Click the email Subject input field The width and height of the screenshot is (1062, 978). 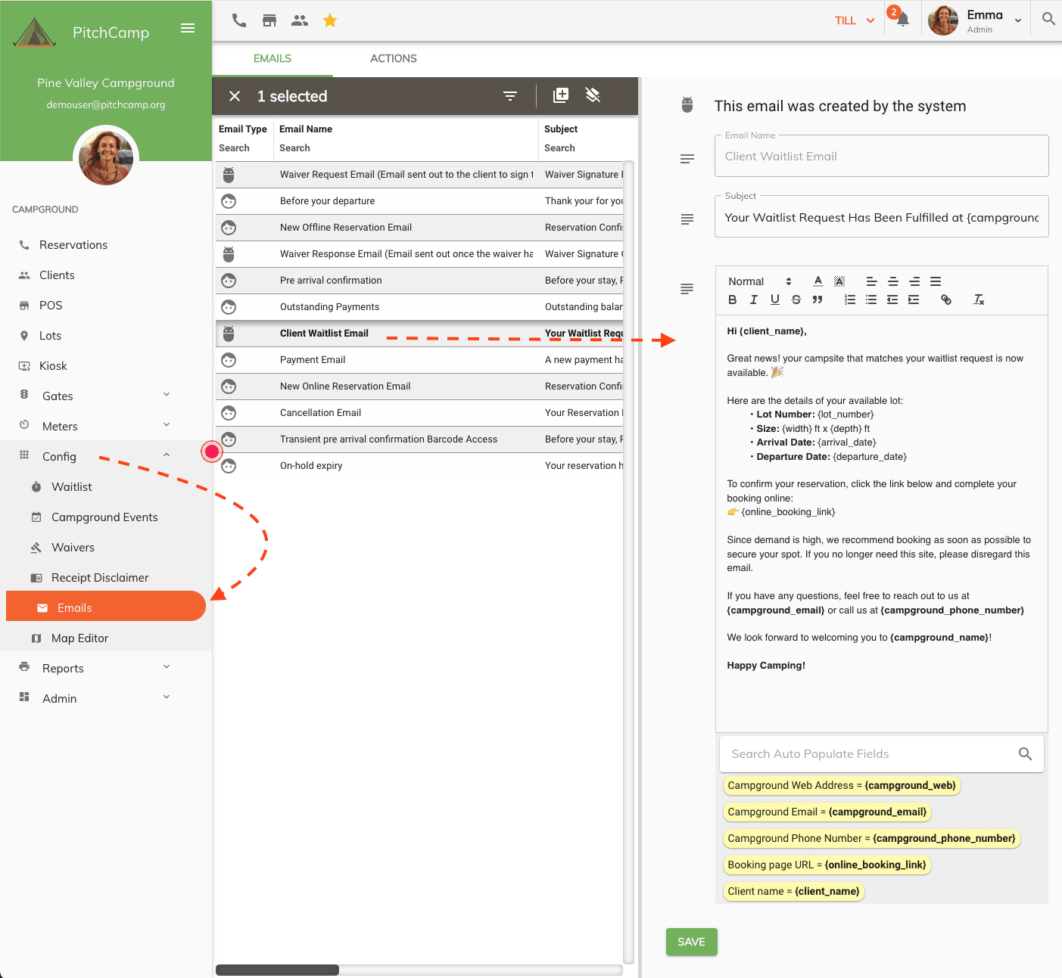pyautogui.click(x=882, y=217)
